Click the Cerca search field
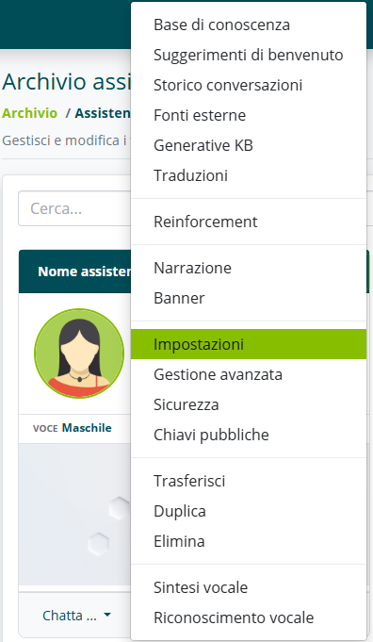 pos(74,208)
